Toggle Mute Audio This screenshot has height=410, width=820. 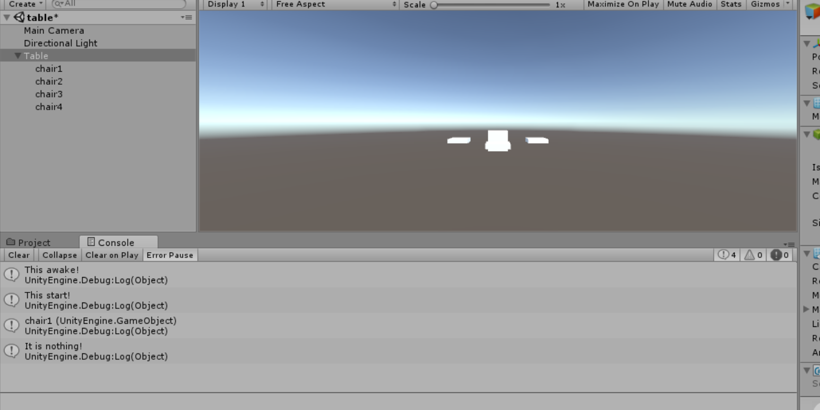coord(689,4)
